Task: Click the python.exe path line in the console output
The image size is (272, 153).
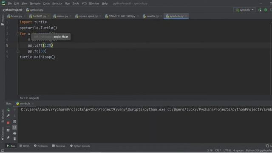Action: click(x=146, y=110)
